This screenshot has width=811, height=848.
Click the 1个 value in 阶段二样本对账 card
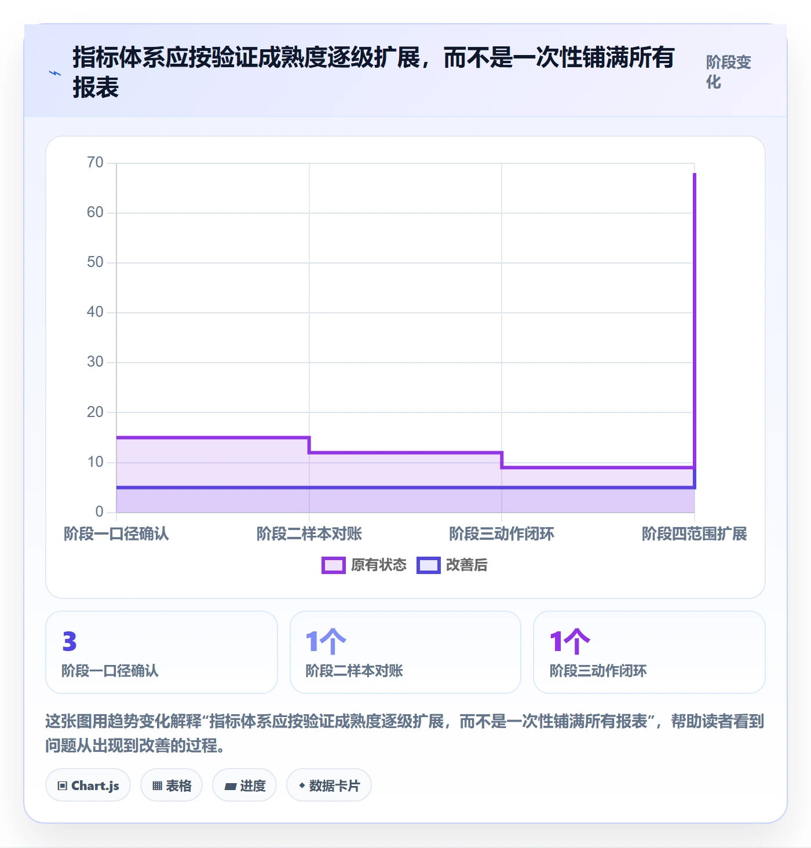pos(326,641)
